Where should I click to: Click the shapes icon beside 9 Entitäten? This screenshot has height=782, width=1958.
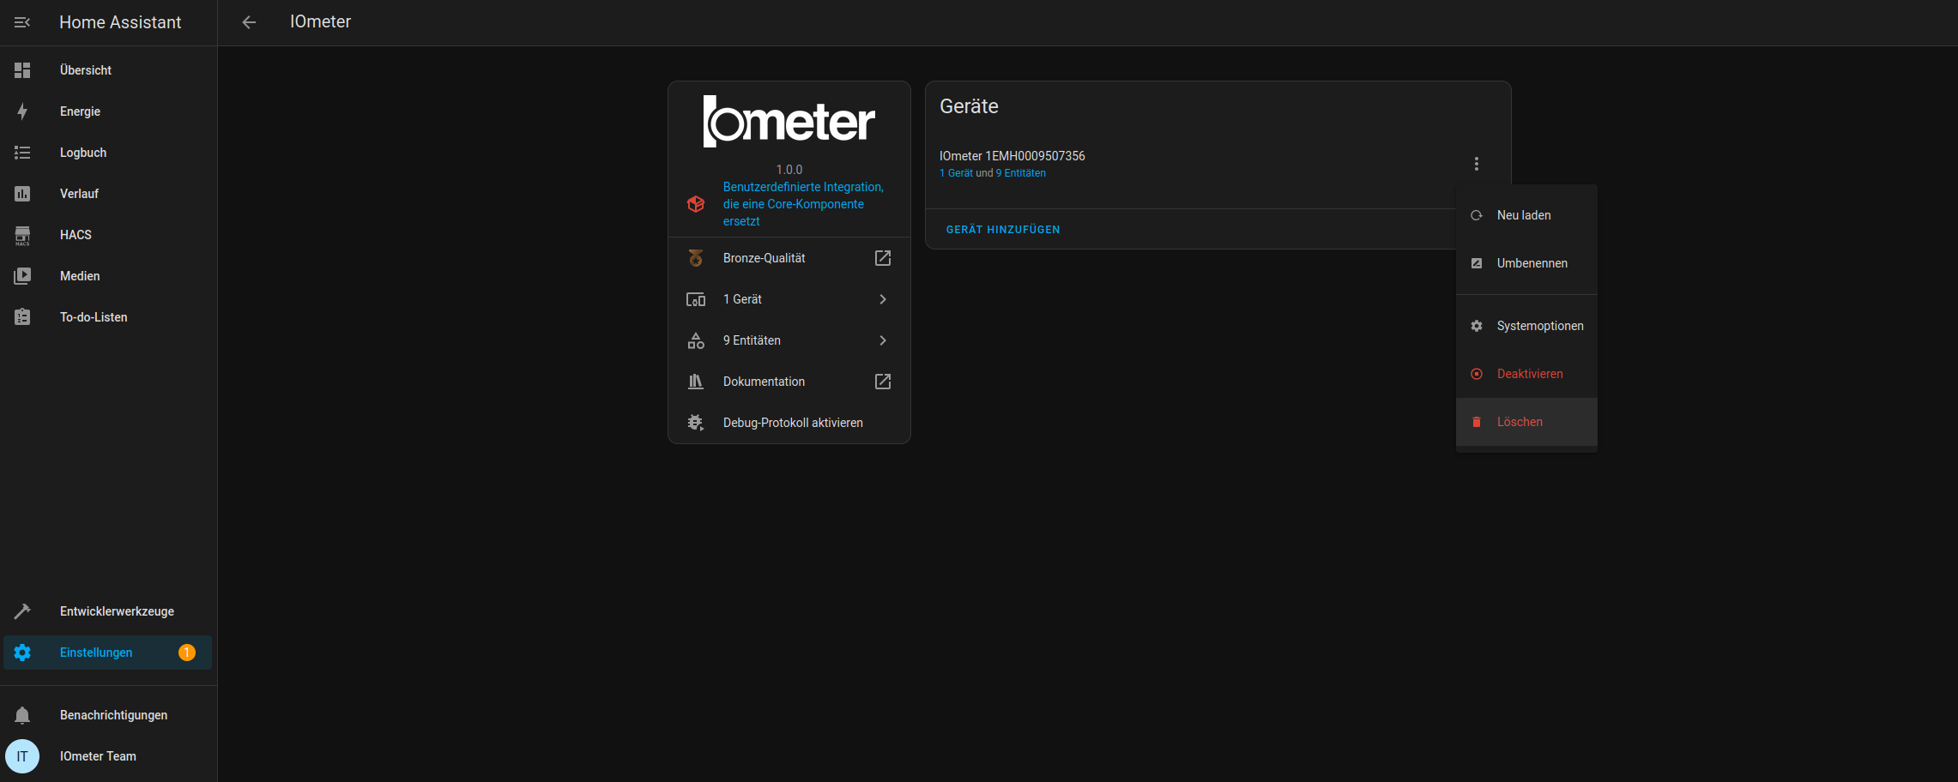pyautogui.click(x=696, y=340)
